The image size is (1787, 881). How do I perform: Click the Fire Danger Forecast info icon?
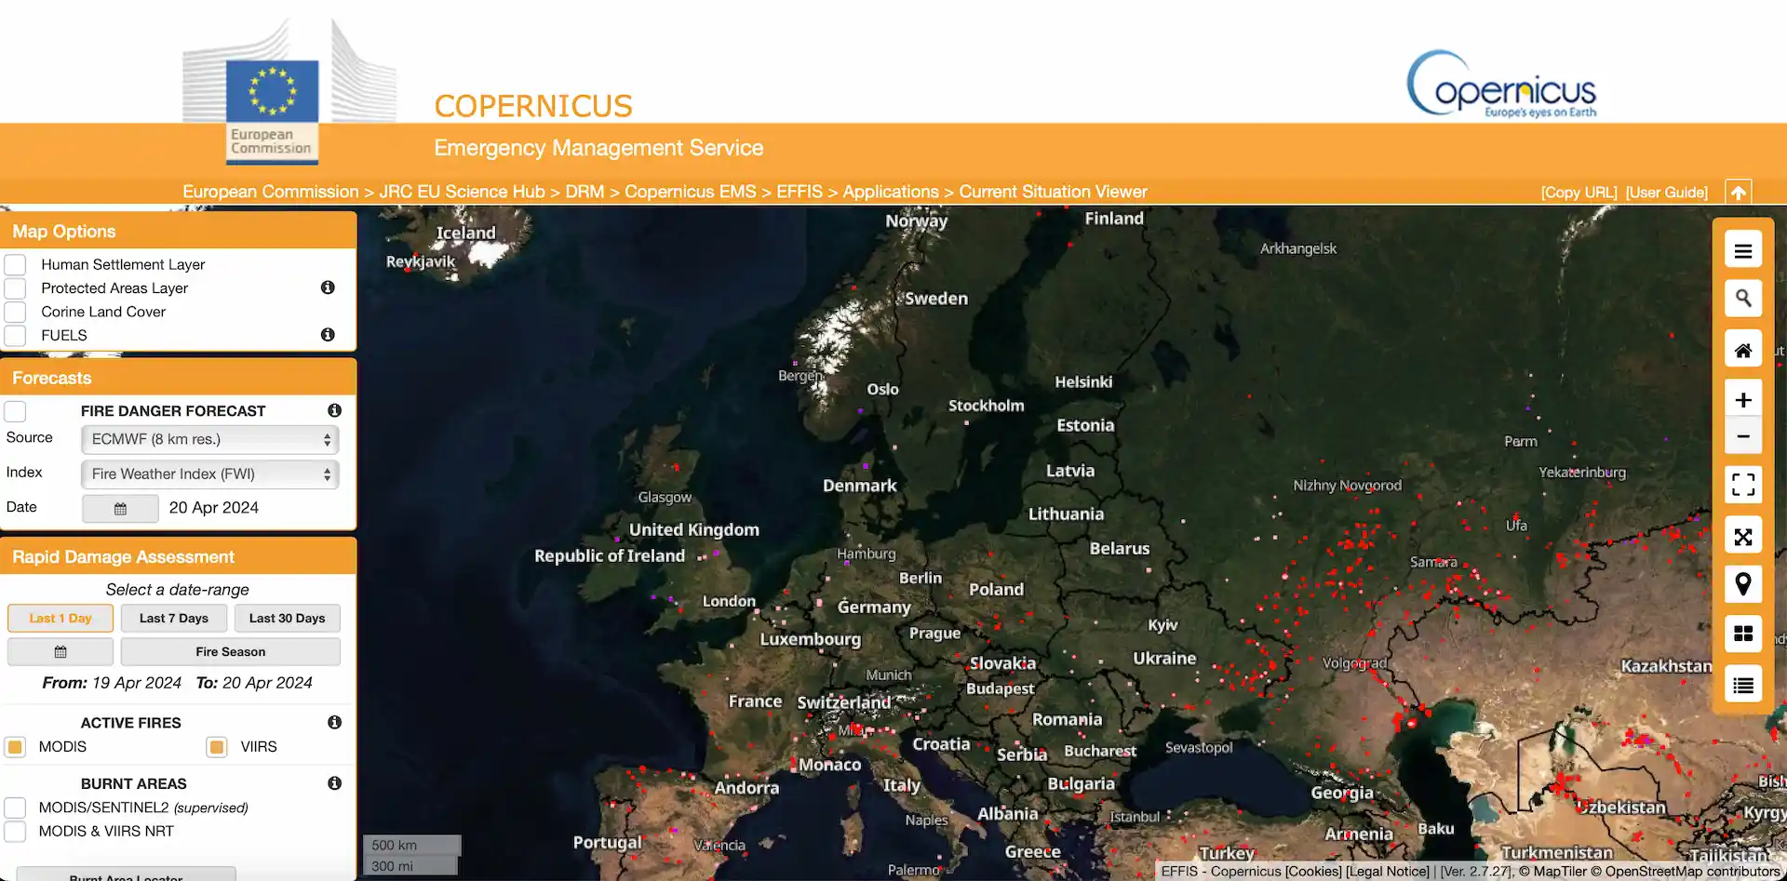(334, 410)
